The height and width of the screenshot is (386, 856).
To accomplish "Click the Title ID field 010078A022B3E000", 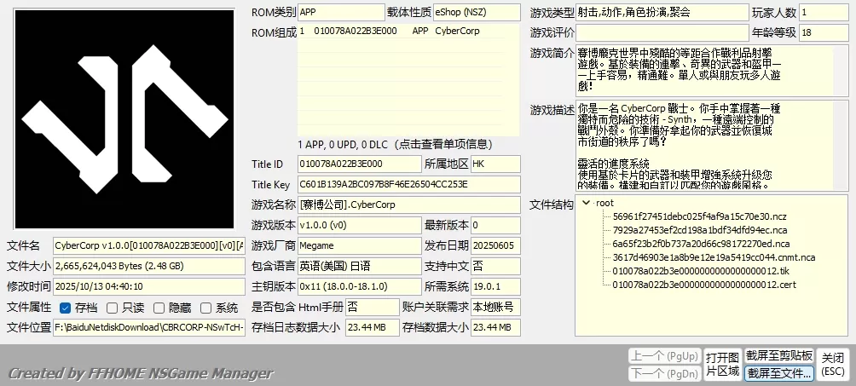I will click(360, 164).
